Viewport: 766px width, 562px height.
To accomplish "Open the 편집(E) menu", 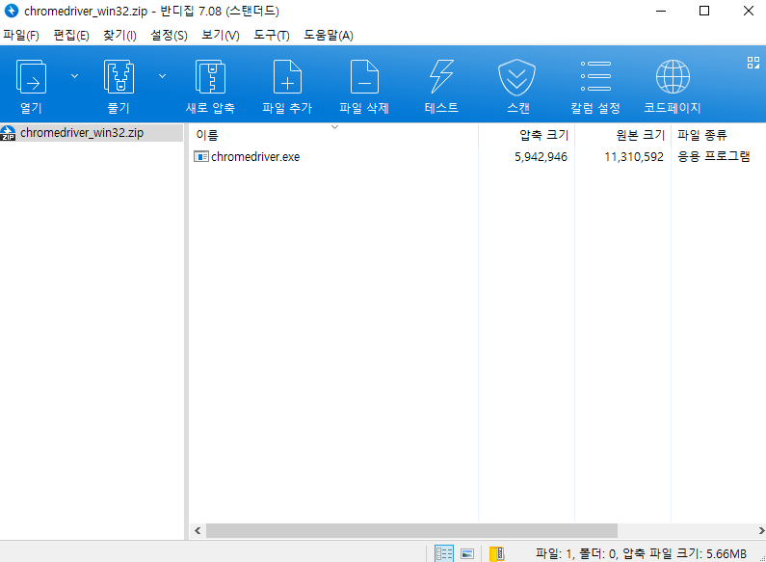I will (71, 36).
